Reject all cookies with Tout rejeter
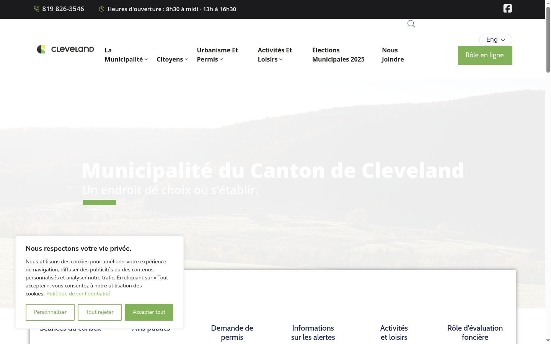This screenshot has width=551, height=344. click(99, 312)
